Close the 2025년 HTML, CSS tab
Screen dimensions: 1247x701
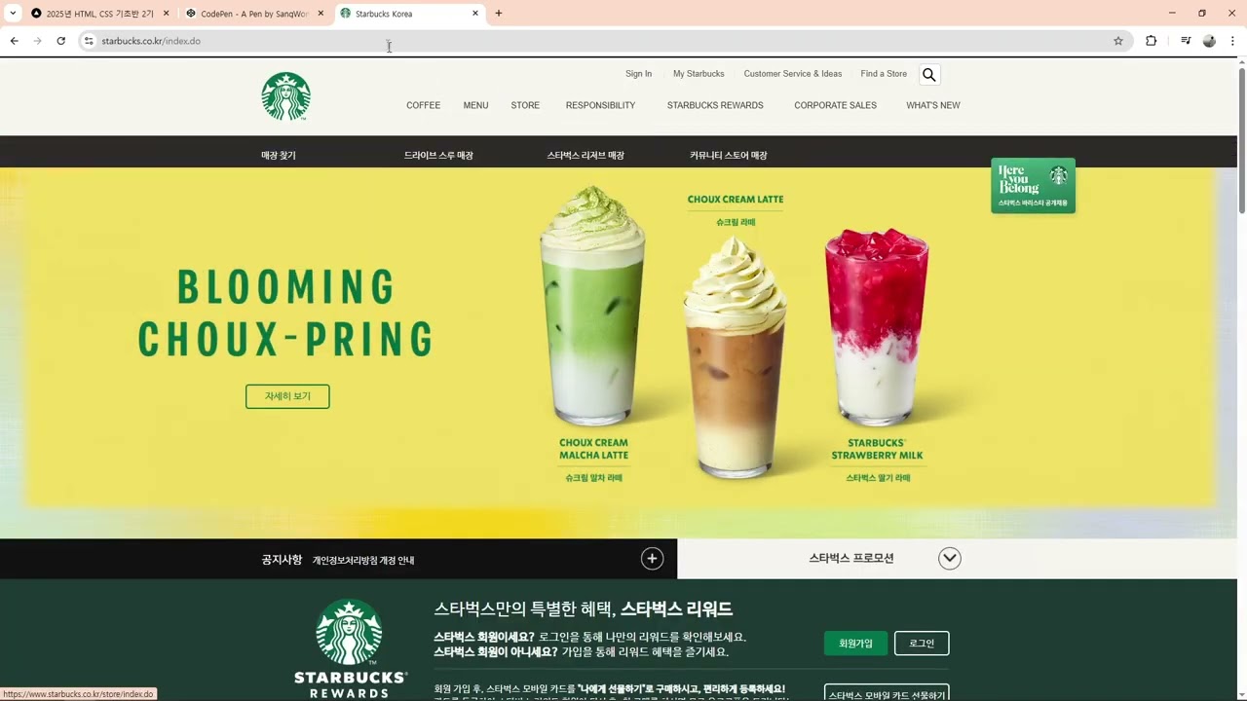166,14
